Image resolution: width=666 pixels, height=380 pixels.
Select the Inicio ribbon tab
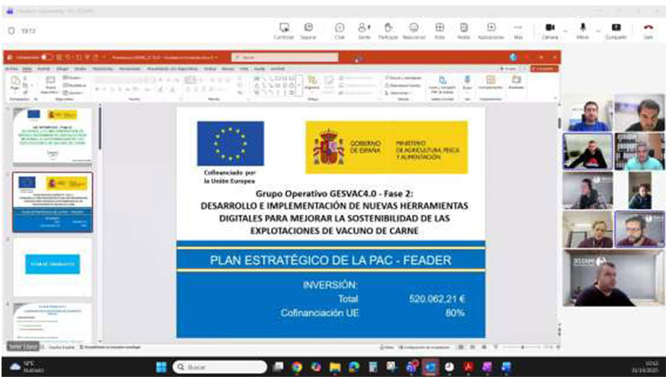(x=27, y=68)
